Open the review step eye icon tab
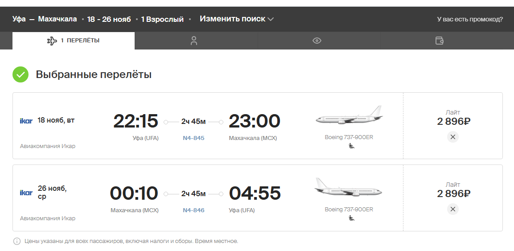Screen dimensions: 514x251 [x=317, y=41]
